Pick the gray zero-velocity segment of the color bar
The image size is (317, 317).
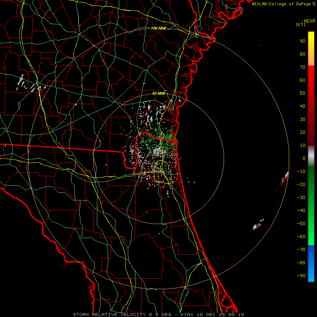click(x=311, y=156)
